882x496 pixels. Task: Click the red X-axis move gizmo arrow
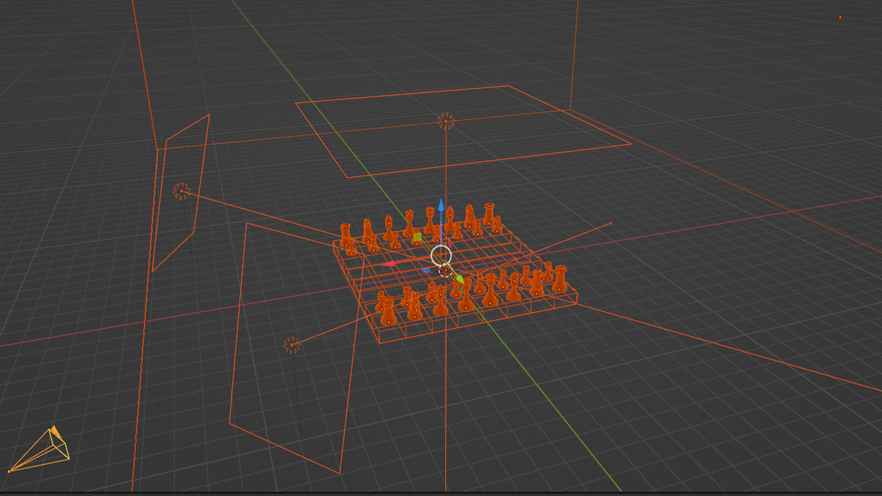click(x=389, y=264)
